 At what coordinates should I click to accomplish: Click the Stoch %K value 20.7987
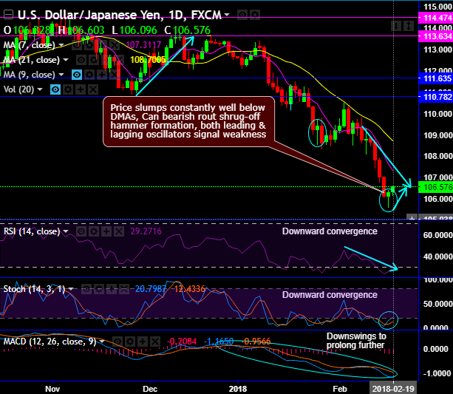tap(151, 289)
